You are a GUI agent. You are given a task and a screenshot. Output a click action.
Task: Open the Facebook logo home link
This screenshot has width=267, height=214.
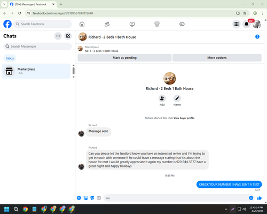pos(7,24)
